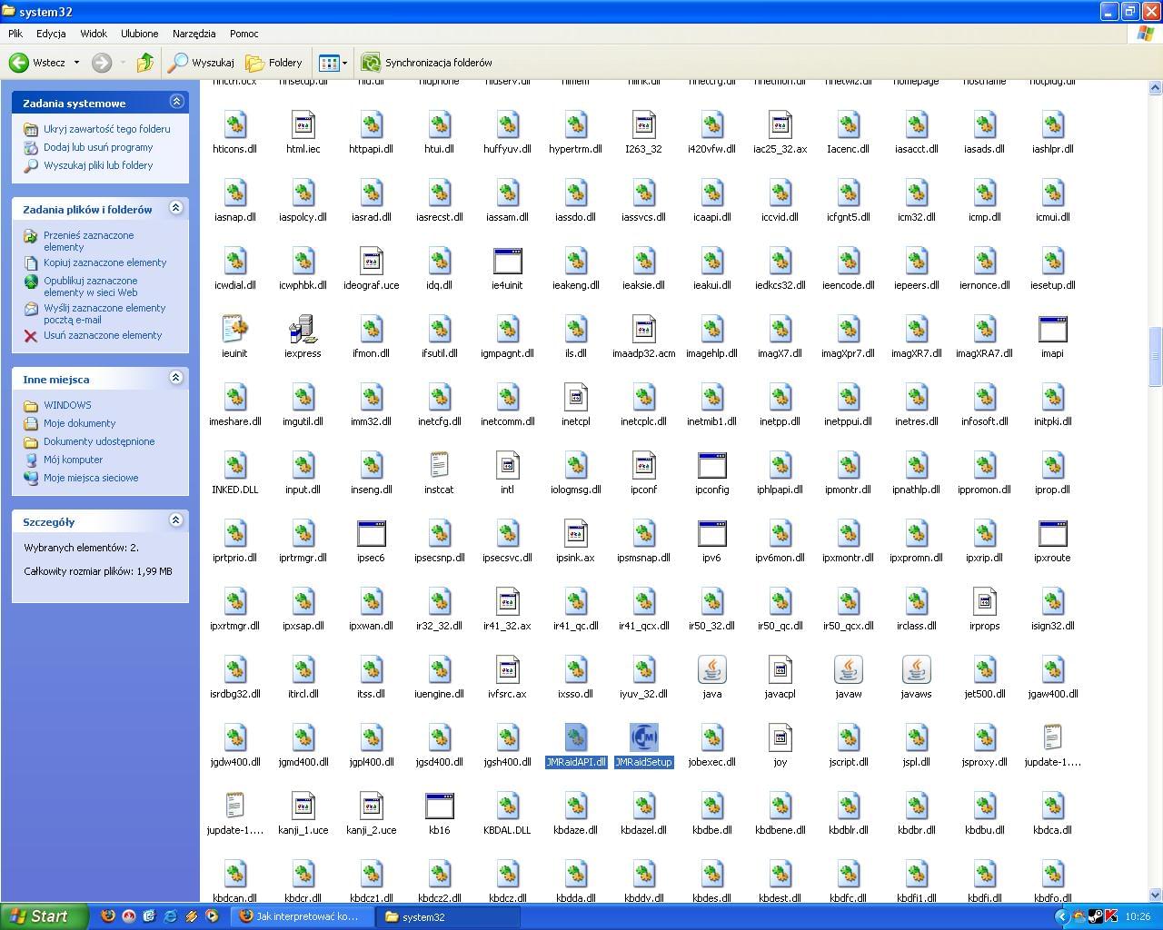Select the JMRaidAPI.dll file icon
This screenshot has width=1163, height=930.
(575, 738)
